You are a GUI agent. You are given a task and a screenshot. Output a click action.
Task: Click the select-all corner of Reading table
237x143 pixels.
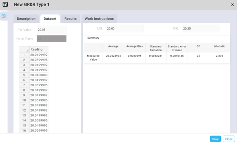24,50
